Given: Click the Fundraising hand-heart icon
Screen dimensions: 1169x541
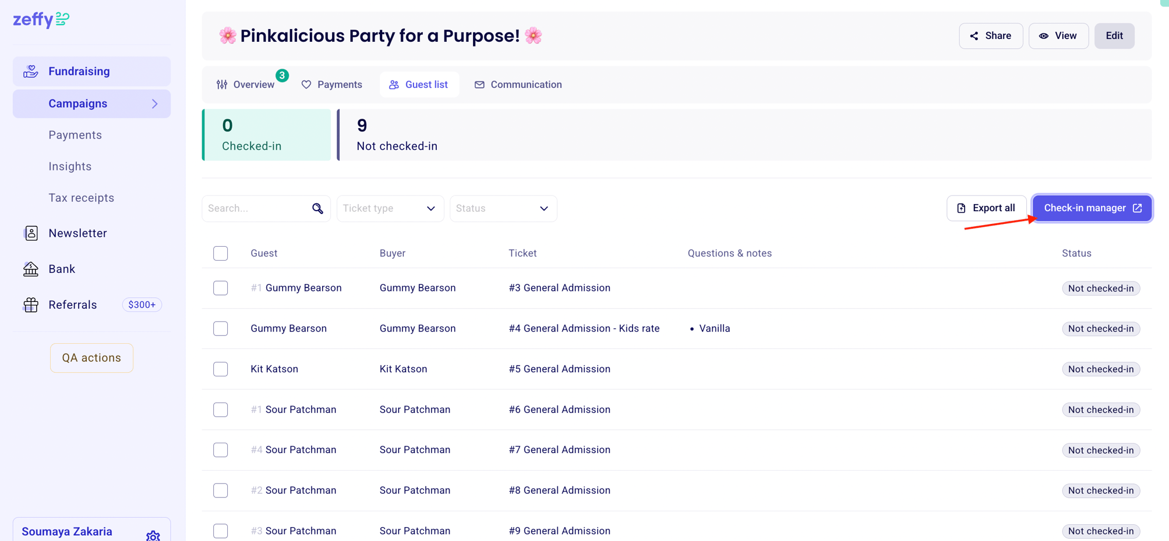Looking at the screenshot, I should 31,72.
